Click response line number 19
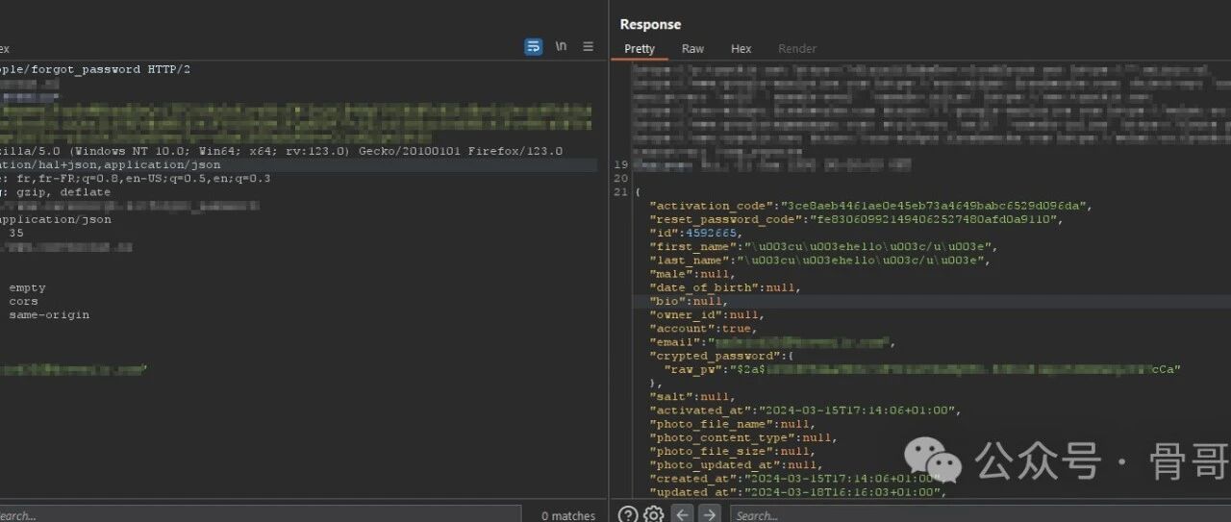Screen dimensions: 1231x522 pos(620,164)
